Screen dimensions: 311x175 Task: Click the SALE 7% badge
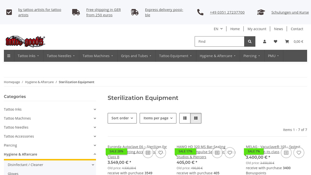(x=254, y=151)
